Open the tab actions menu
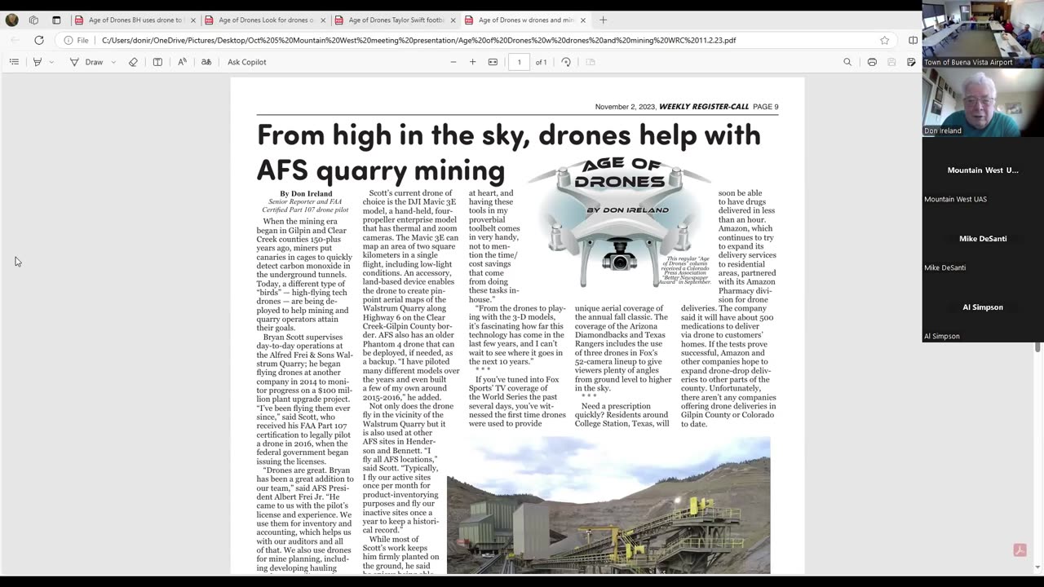1044x587 pixels. pos(56,20)
